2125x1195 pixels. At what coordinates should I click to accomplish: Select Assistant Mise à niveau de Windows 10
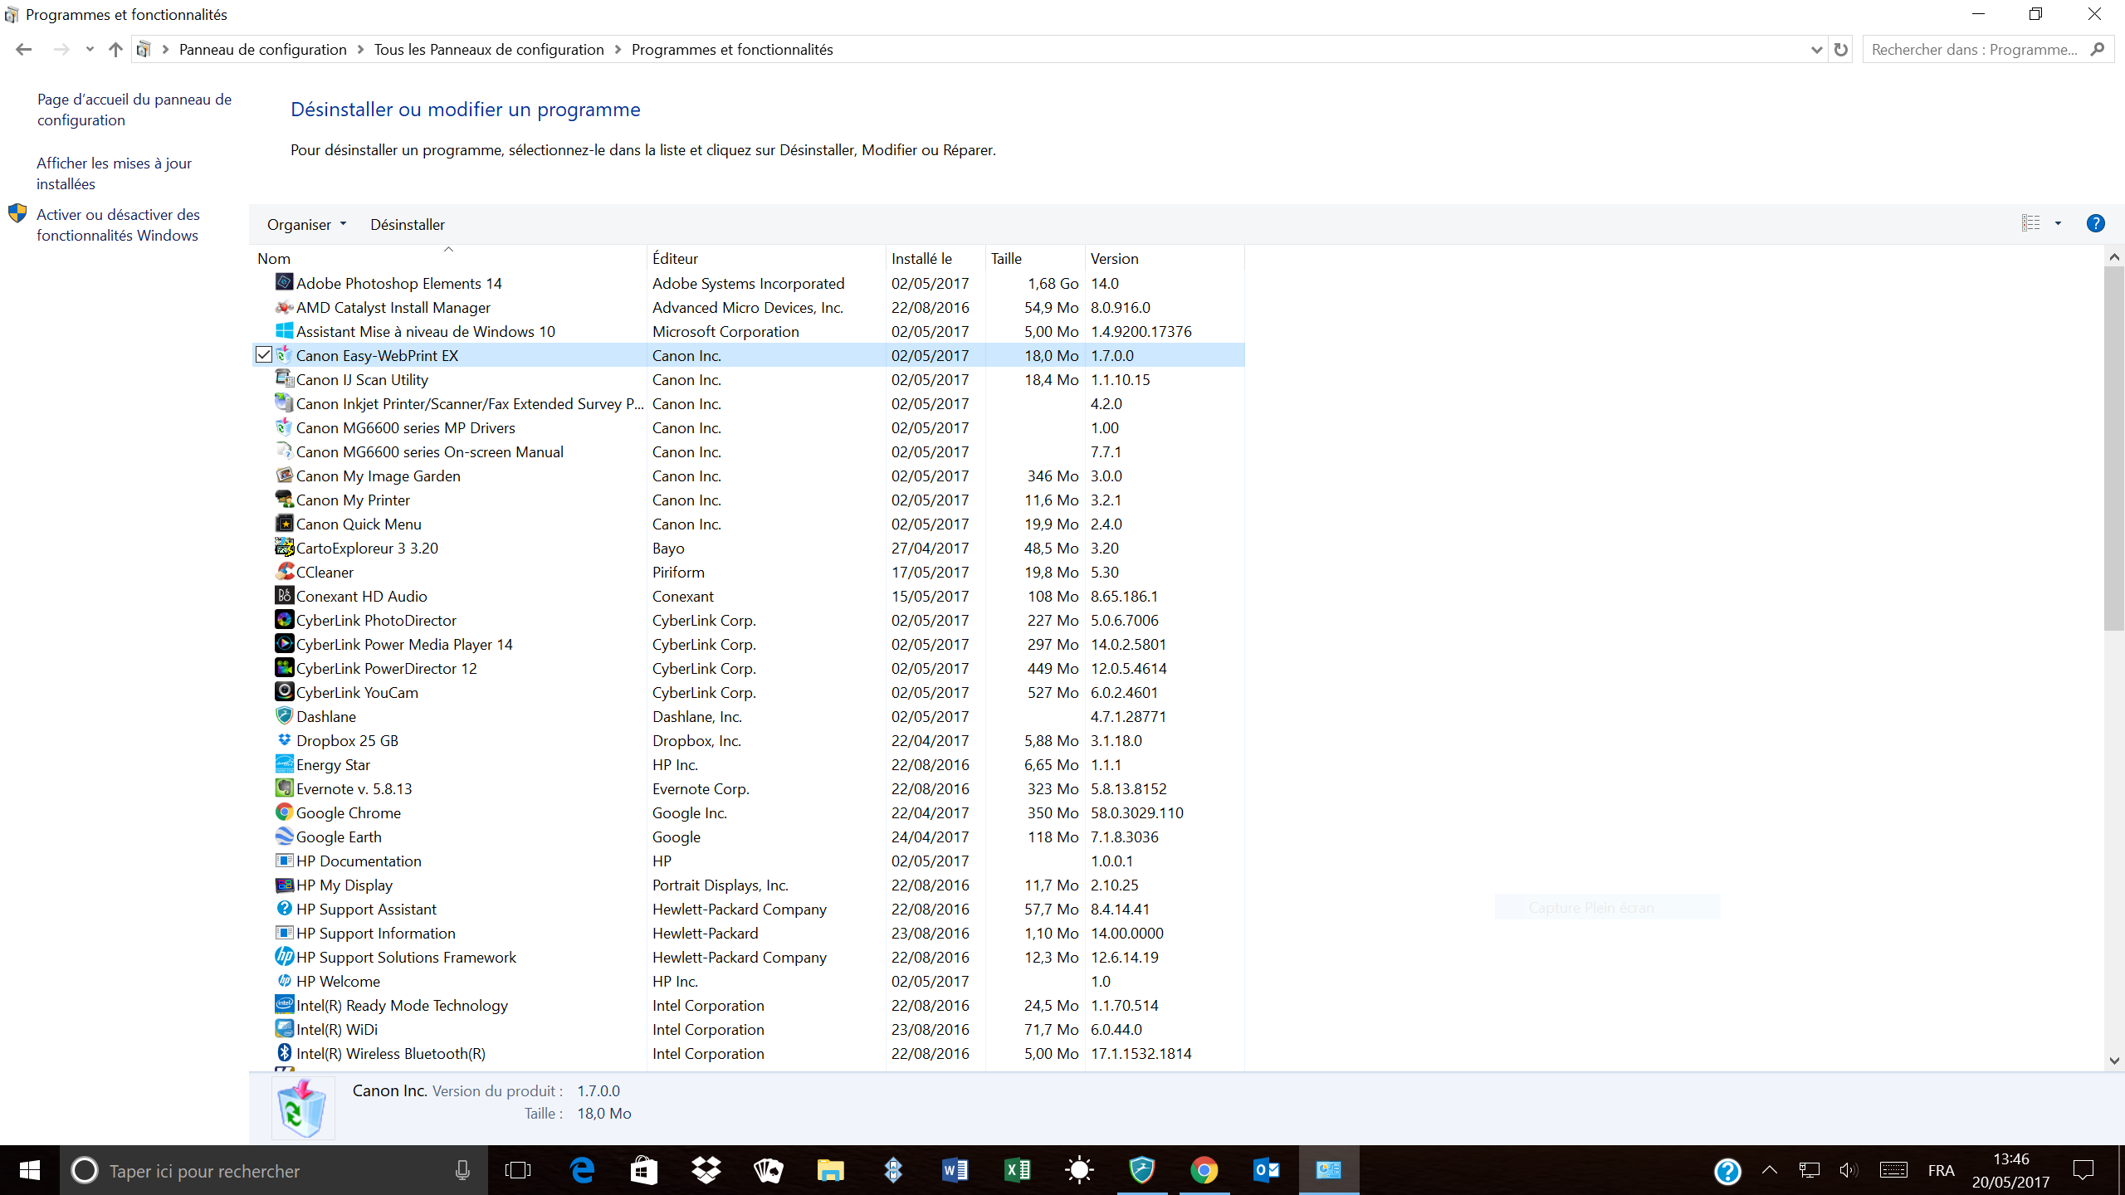[x=747, y=331]
